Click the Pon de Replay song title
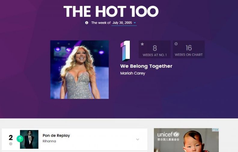238x152 pixels. 56,135
